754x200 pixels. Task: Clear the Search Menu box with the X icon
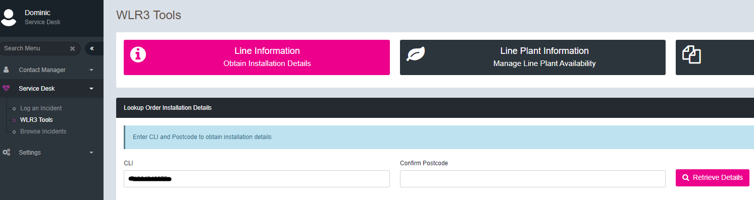[x=72, y=48]
